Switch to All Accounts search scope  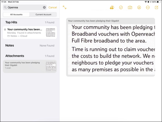pyautogui.click(x=16, y=14)
